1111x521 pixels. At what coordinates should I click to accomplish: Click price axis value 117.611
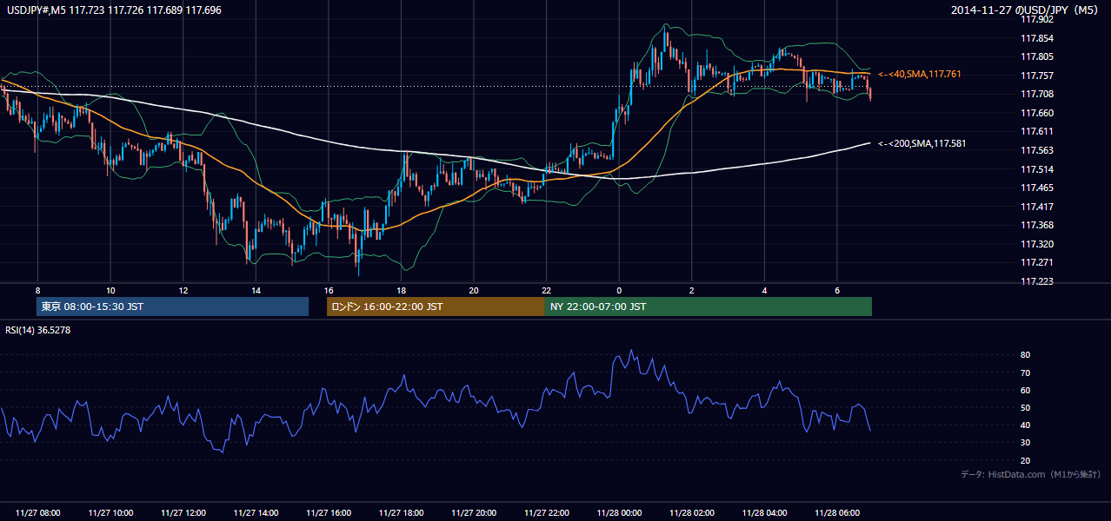[1036, 131]
